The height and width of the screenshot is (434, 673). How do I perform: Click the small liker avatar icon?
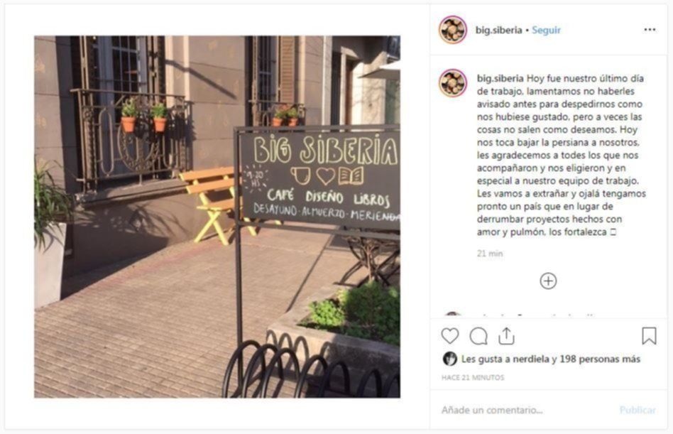[x=450, y=359]
